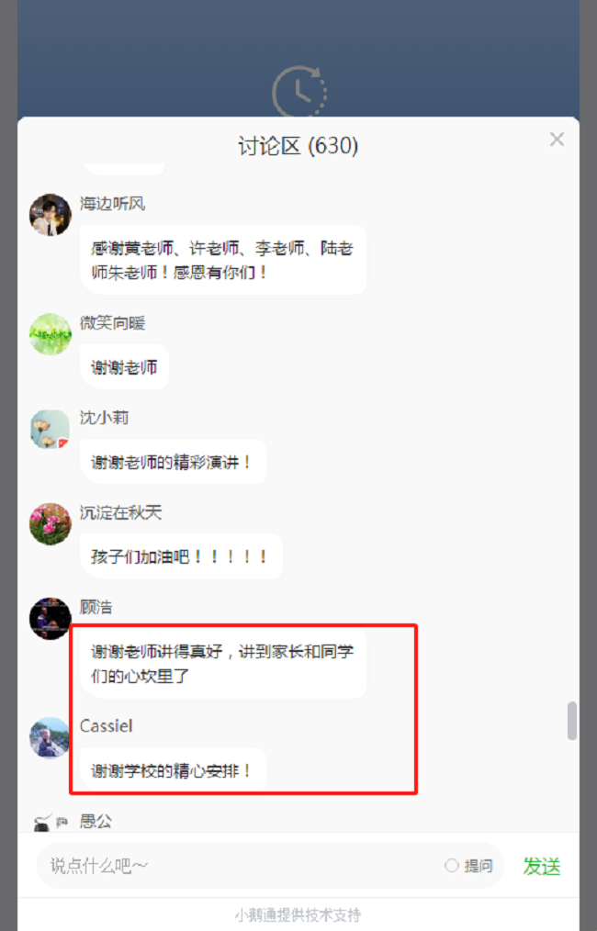597x931 pixels.
Task: Click 海边听风's profile avatar
Action: pyautogui.click(x=51, y=214)
